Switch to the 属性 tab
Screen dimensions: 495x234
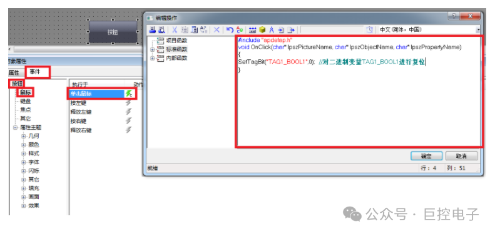[x=14, y=73]
